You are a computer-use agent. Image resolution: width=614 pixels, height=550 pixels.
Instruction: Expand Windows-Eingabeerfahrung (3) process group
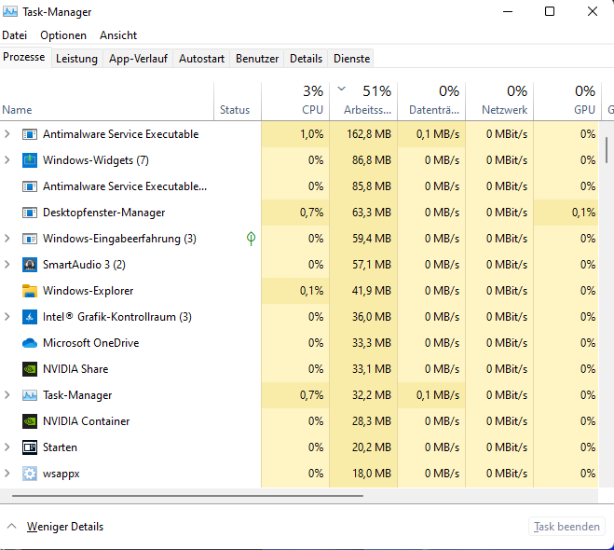tap(7, 238)
